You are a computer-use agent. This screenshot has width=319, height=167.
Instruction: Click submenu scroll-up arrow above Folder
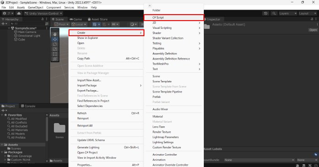click(x=149, y=5)
